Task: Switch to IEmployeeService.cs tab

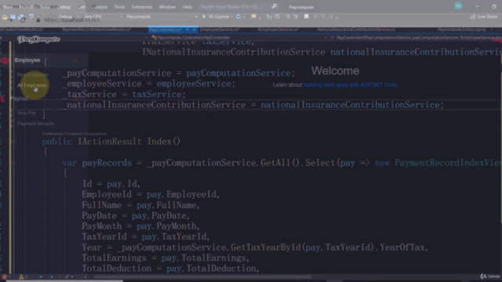Action: point(278,30)
